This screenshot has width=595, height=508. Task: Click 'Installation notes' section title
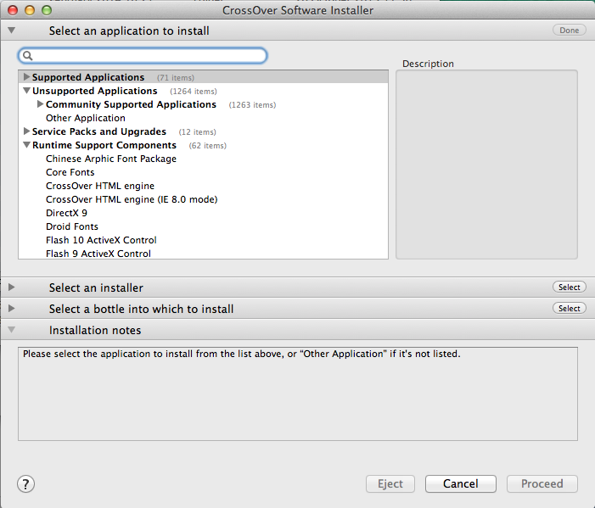95,330
